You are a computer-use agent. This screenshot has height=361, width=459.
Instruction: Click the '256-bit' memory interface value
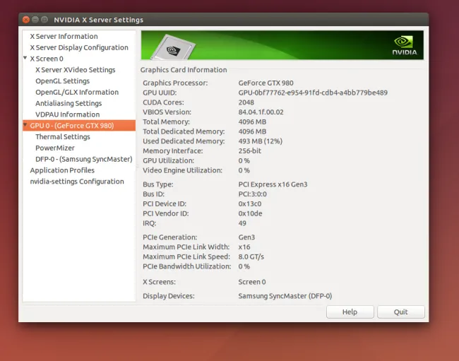(x=250, y=150)
